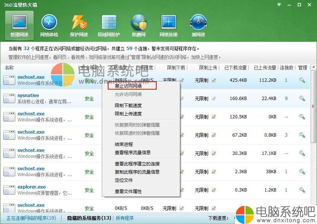The image size is (317, 224).
Task: Edit the upload limit for explorer.exe
Action: click(214, 190)
